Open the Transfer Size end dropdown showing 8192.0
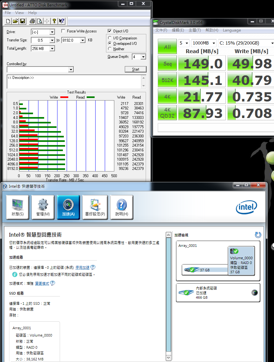274x362 pixels. pyautogui.click(x=83, y=40)
